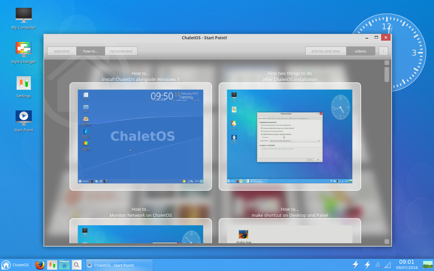
Task: Switch to the welcome tab
Action: click(x=62, y=51)
